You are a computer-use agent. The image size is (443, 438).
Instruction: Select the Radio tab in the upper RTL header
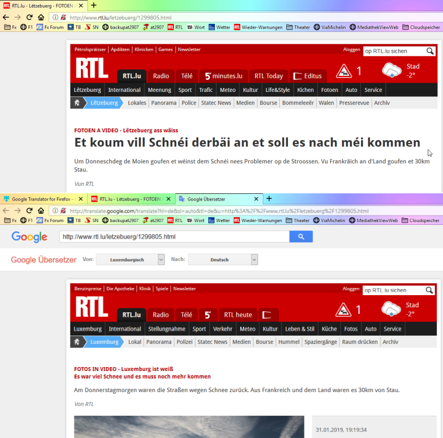(x=161, y=76)
